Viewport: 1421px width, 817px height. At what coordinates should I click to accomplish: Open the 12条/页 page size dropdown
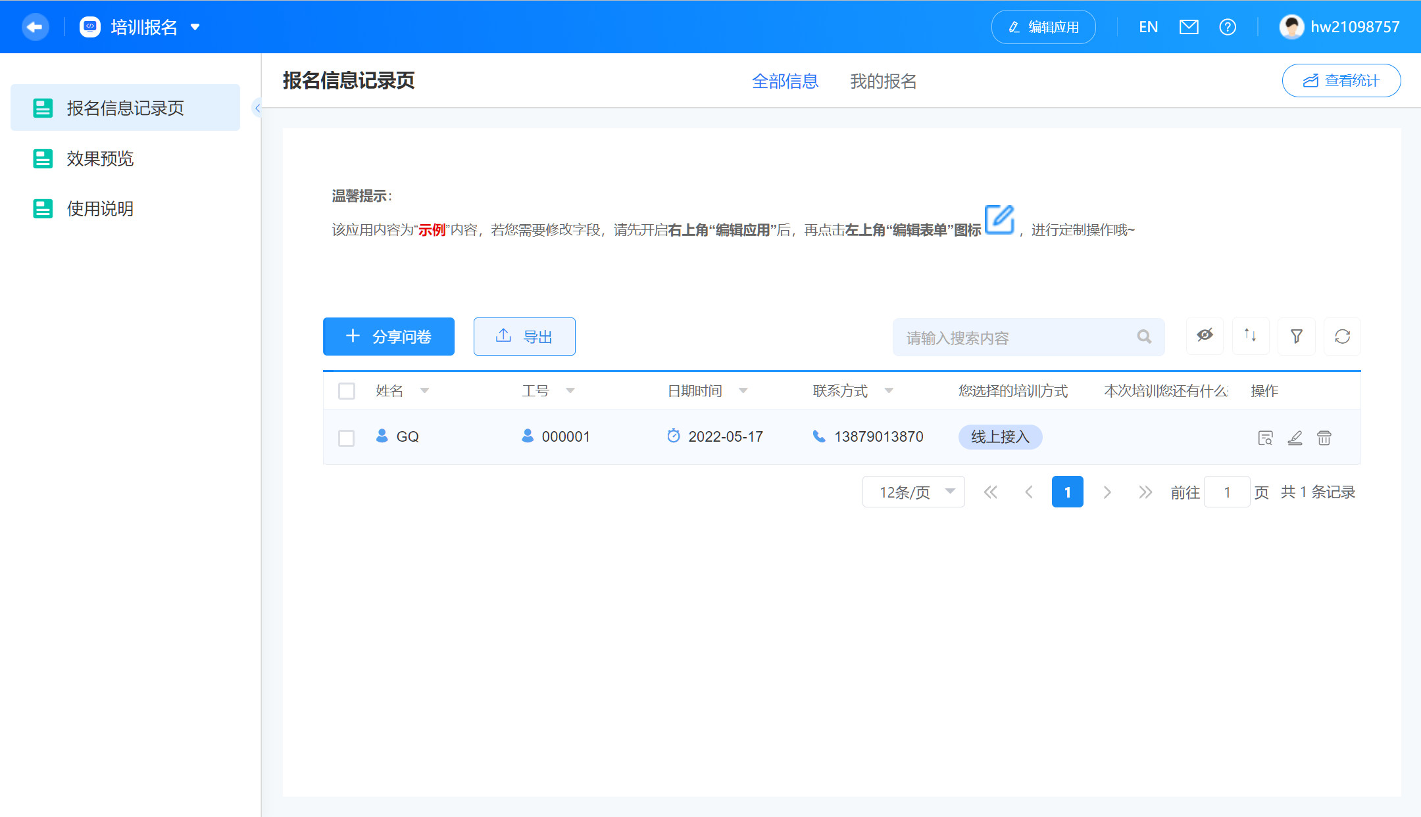[913, 492]
